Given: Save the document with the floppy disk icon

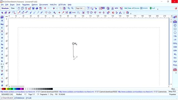Looking at the screenshot, I should coord(33,8).
